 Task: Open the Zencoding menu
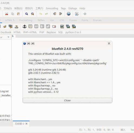[x=52, y=8]
